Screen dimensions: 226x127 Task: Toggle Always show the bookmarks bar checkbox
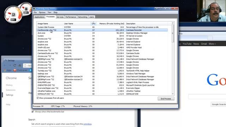click(33, 111)
